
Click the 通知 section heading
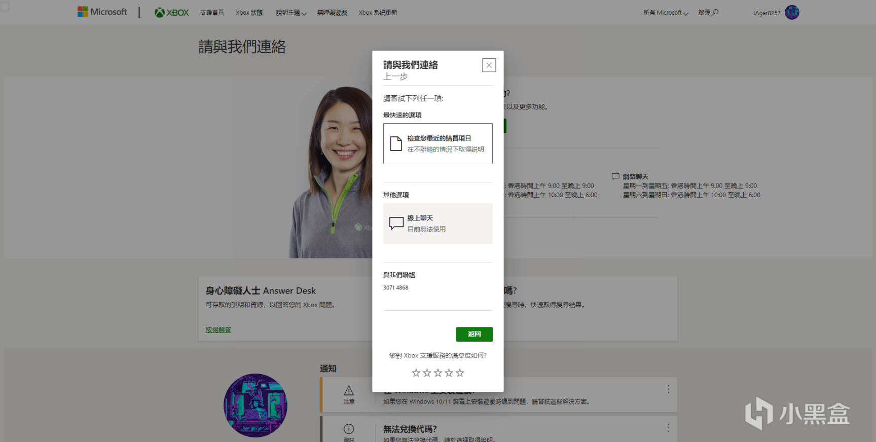click(x=328, y=369)
